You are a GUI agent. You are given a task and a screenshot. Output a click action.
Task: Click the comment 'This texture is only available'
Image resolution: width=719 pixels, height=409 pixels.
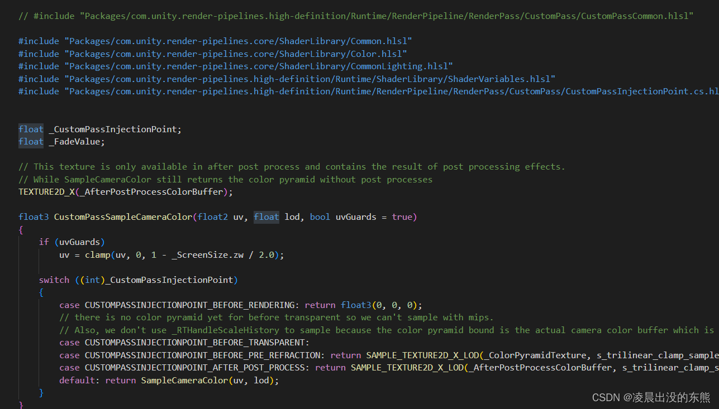tap(292, 167)
